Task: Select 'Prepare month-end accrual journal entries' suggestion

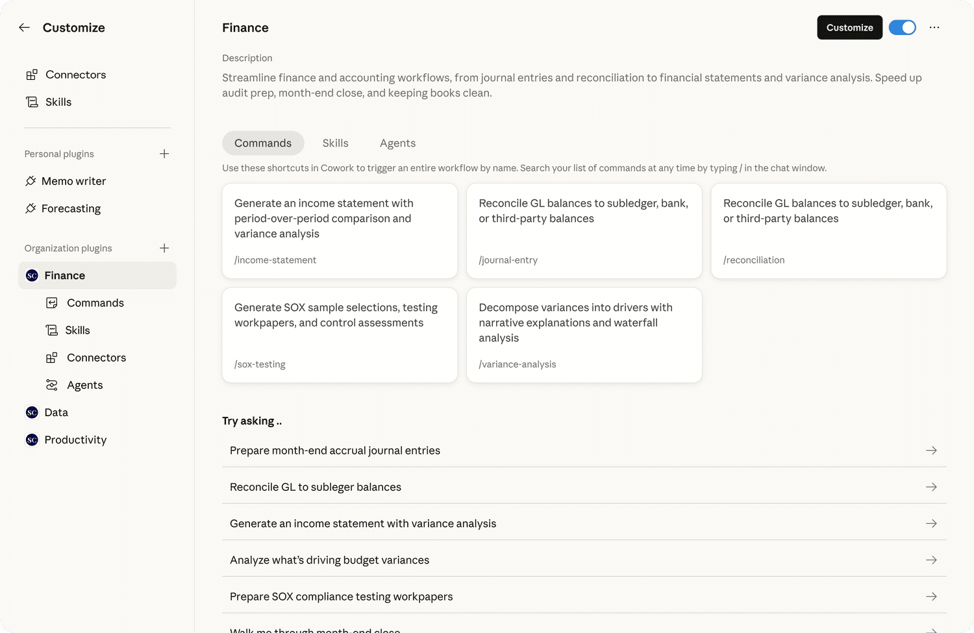Action: 335,451
